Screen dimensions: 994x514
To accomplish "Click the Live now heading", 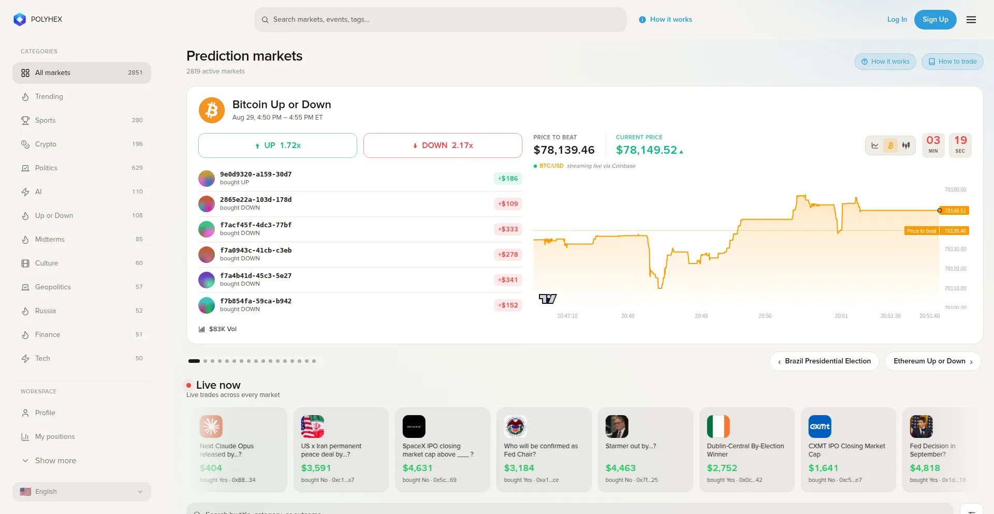I will coord(218,385).
